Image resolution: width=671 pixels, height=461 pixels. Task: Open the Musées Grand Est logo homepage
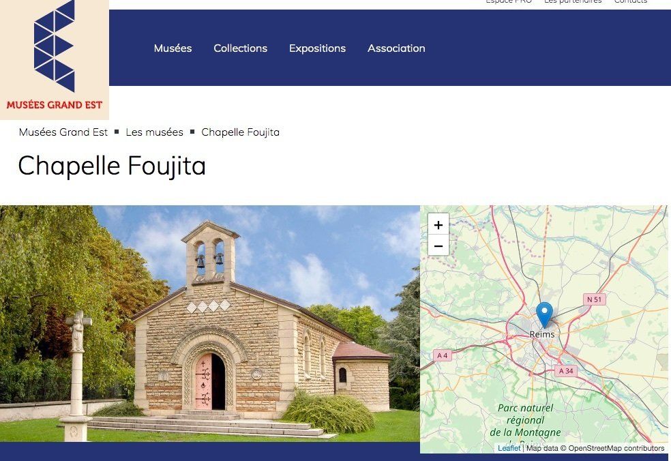coord(55,59)
